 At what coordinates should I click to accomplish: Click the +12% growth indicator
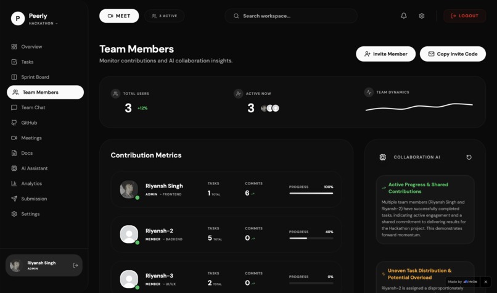coord(142,108)
